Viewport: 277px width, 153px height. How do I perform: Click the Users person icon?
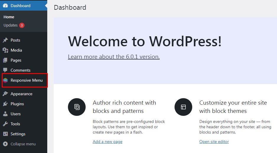[5, 114]
